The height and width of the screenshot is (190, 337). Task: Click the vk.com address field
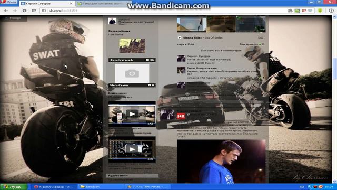[x=163, y=11]
